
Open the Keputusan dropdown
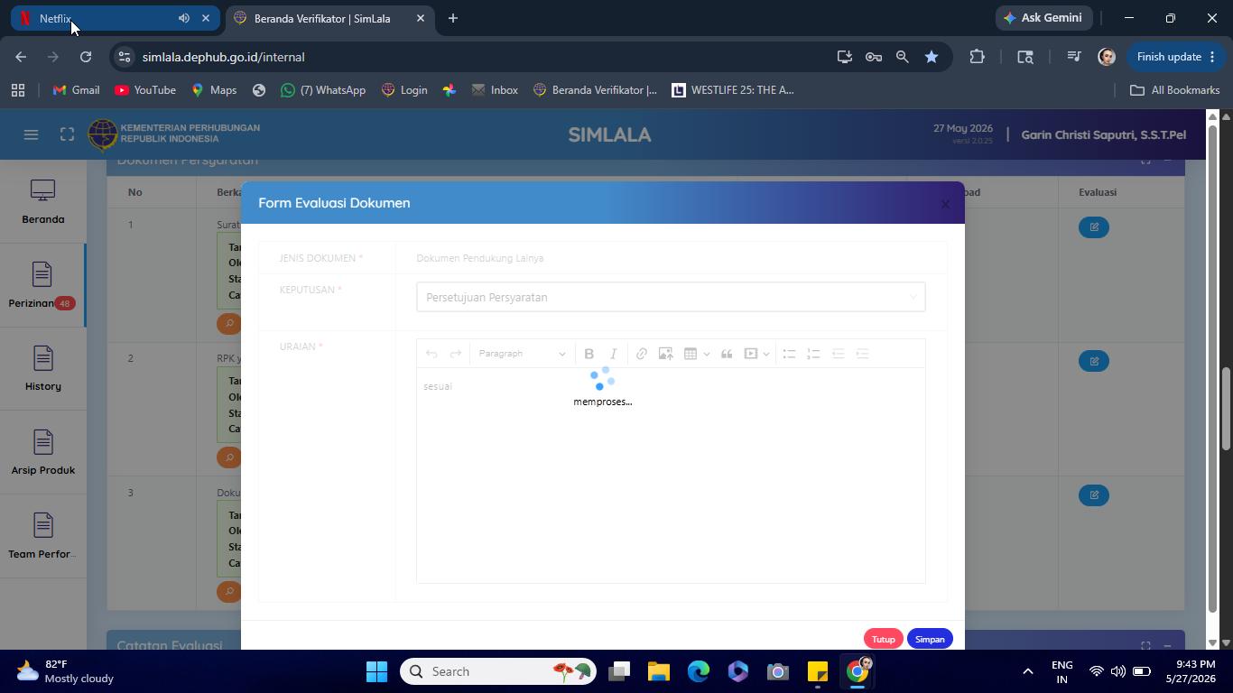[671, 297]
